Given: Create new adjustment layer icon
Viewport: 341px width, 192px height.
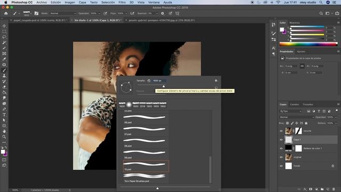Looking at the screenshot, I should (316, 189).
